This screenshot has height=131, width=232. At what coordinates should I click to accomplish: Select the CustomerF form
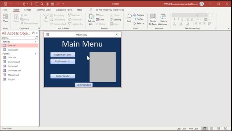click(x=20, y=66)
